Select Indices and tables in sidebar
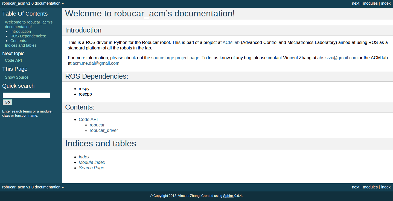The width and height of the screenshot is (393, 201). click(x=21, y=45)
